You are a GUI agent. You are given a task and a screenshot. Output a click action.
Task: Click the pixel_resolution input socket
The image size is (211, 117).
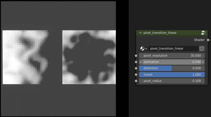[x=136, y=56]
